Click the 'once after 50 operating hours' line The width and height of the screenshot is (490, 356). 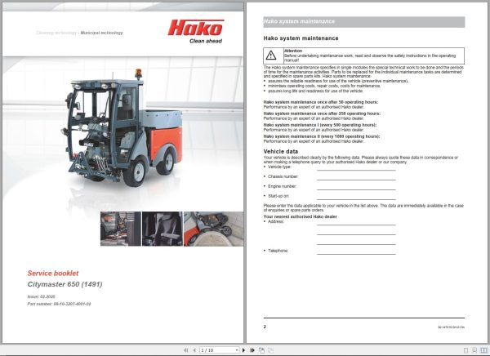point(321,102)
